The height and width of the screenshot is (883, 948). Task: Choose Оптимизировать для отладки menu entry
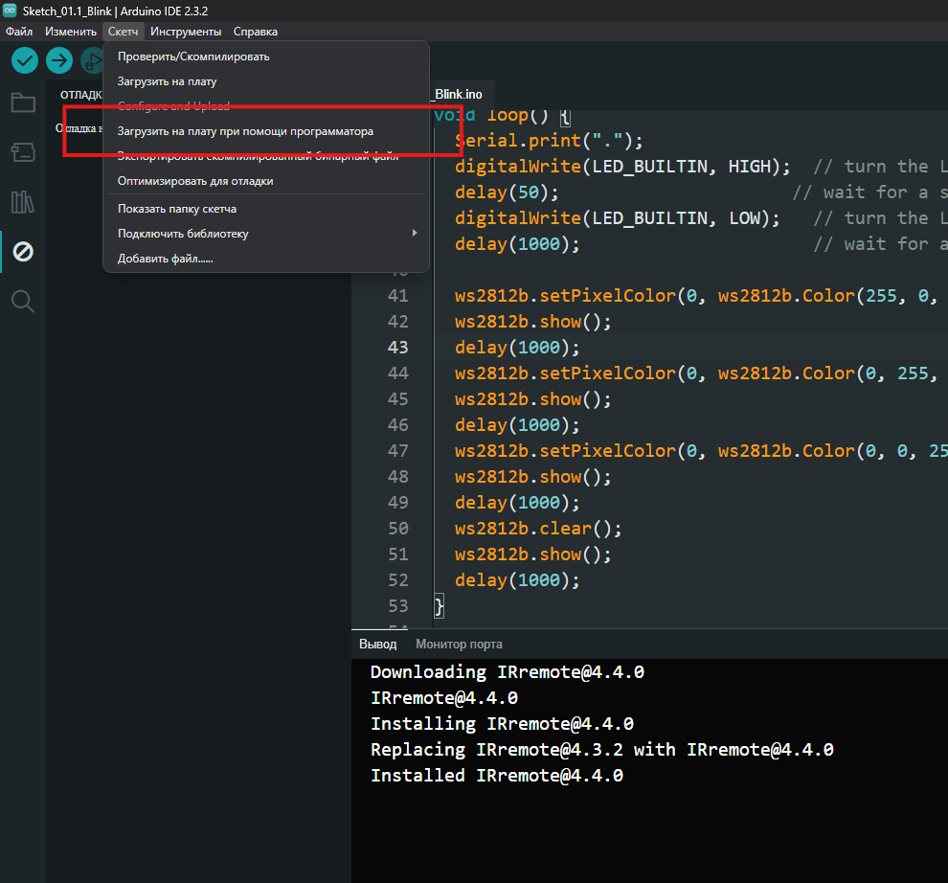coord(266,181)
